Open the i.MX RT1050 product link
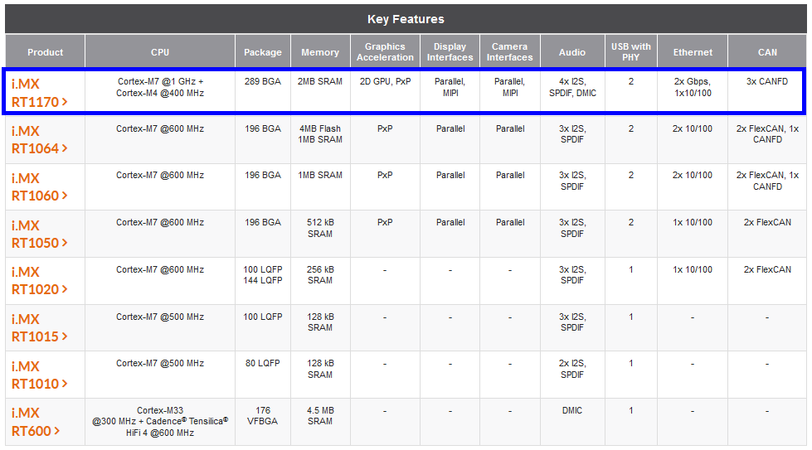Screen dimensions: 812x450 pyautogui.click(x=39, y=234)
